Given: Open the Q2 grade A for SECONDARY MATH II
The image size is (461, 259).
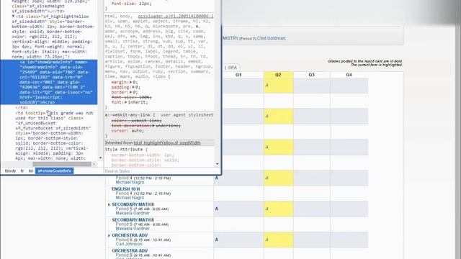Looking at the screenshot, I should pyautogui.click(x=267, y=209).
